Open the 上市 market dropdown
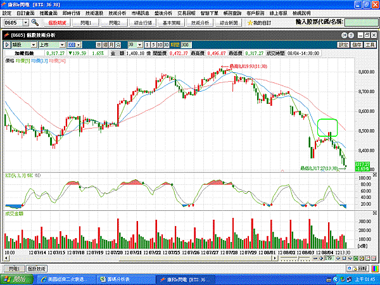Screen dimensions: 380x285 click(x=62, y=45)
